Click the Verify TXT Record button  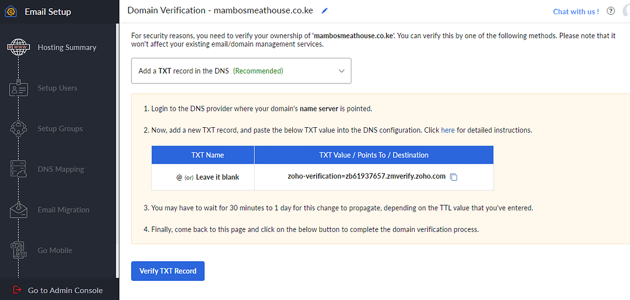pyautogui.click(x=168, y=271)
